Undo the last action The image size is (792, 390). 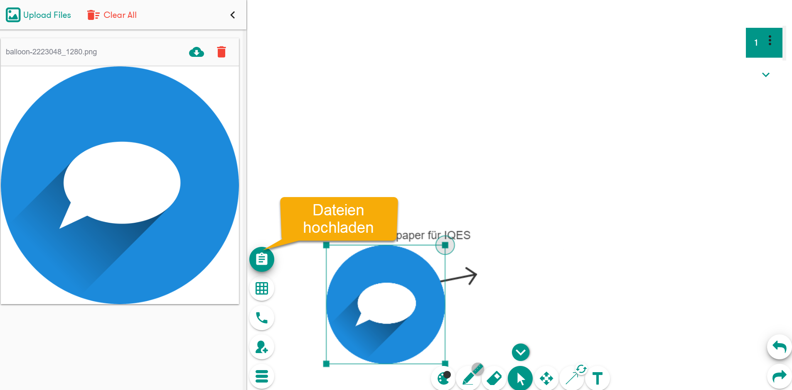779,347
